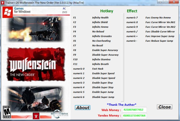
Task: Click the 'numeric 0' hotkey label
Action: (x=79, y=69)
